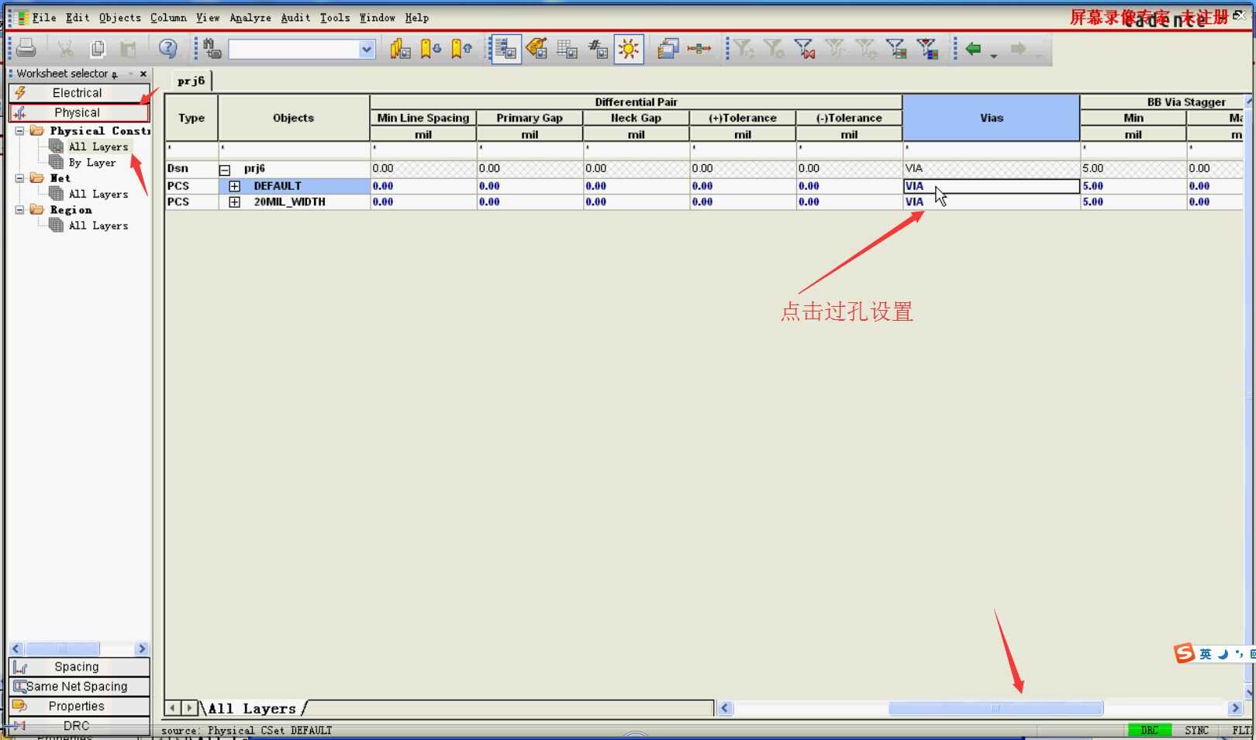Click the second grayed filter funnel icon

[774, 49]
